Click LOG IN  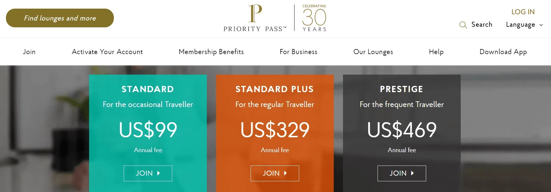(523, 12)
